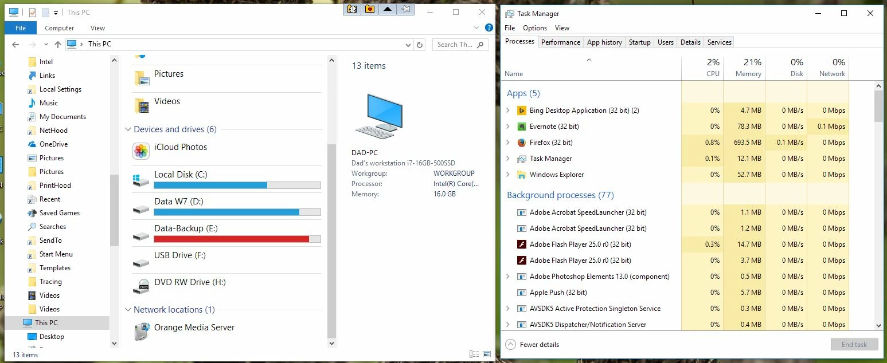Select AVSDK5 Dispatcher/Notification Server process
The image size is (887, 363).
(x=592, y=325)
